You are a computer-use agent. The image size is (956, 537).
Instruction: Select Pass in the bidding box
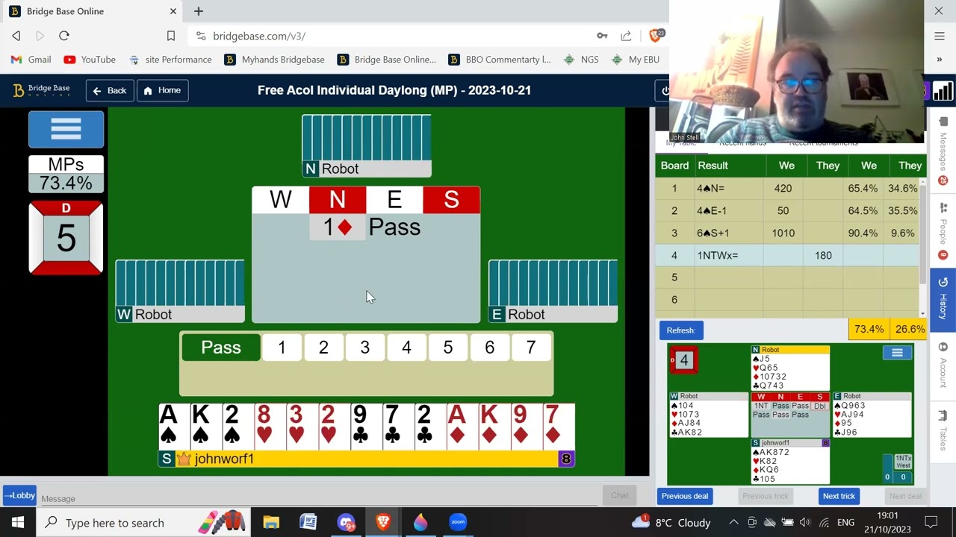(x=221, y=348)
